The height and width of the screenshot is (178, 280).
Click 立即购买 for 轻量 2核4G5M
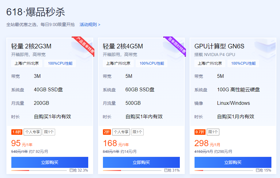[x=141, y=162]
